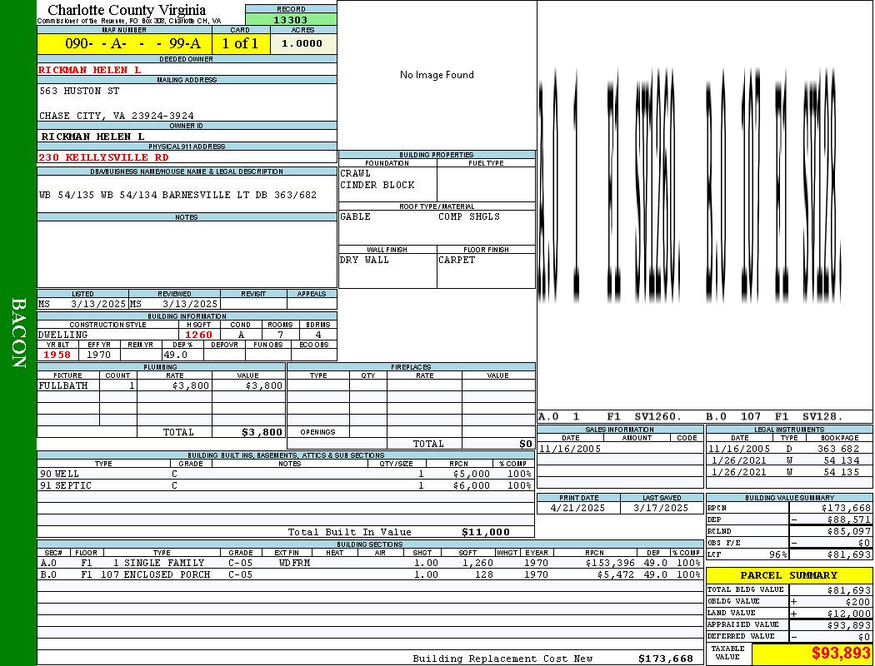Viewport: 875px width, 666px height.
Task: Click the legal description text field
Action: [178, 196]
